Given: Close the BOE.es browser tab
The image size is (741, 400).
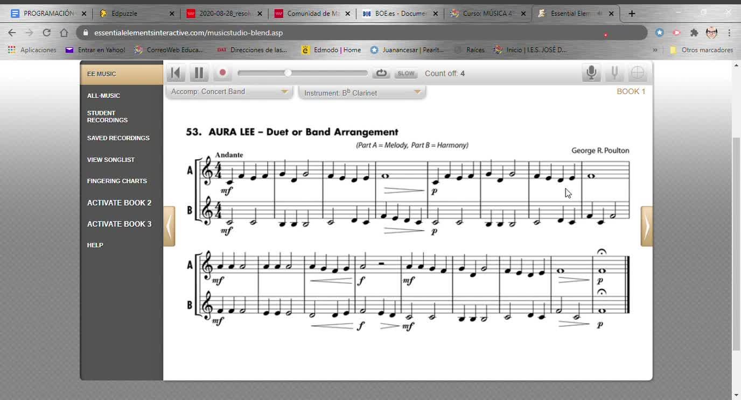Looking at the screenshot, I should coord(435,13).
